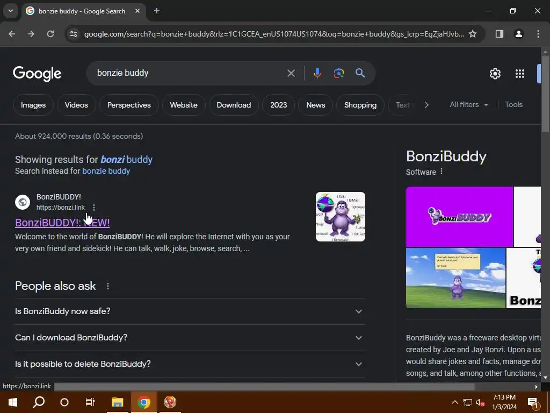This screenshot has width=550, height=413.
Task: Open the Windows Start menu
Action: [13, 402]
